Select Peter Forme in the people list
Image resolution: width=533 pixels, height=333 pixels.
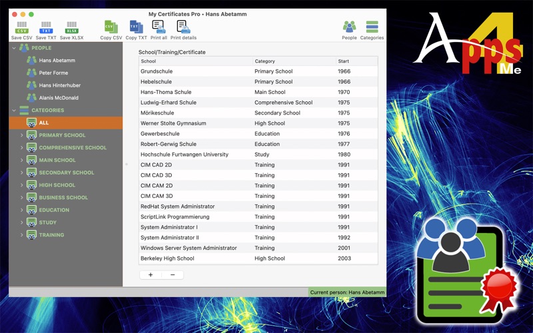(53, 73)
